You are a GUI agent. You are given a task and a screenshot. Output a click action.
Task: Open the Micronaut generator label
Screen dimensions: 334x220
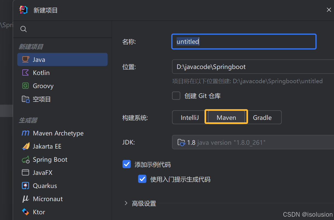[x=48, y=199]
